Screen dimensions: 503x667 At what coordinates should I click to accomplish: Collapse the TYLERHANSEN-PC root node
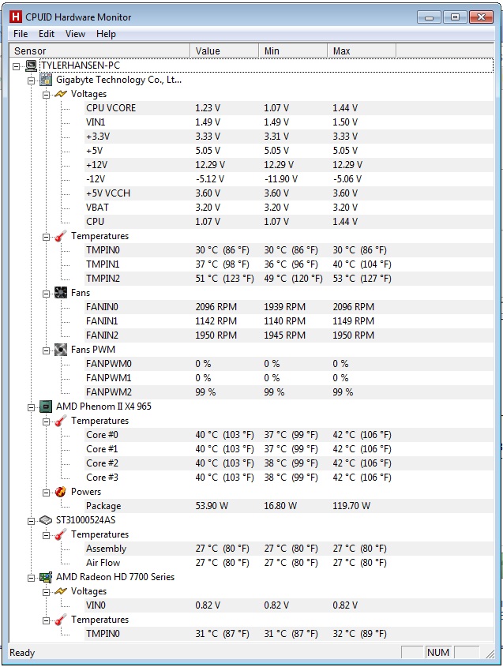click(16, 66)
